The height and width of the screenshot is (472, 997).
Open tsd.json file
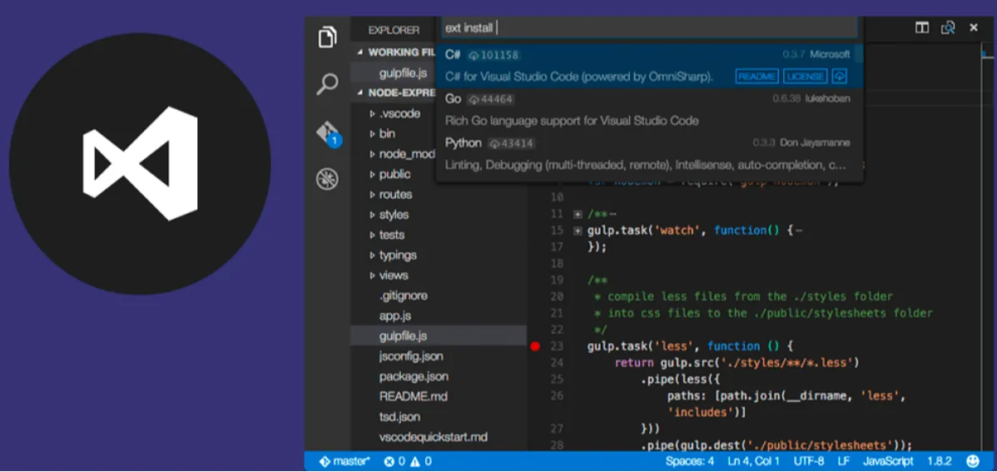399,417
